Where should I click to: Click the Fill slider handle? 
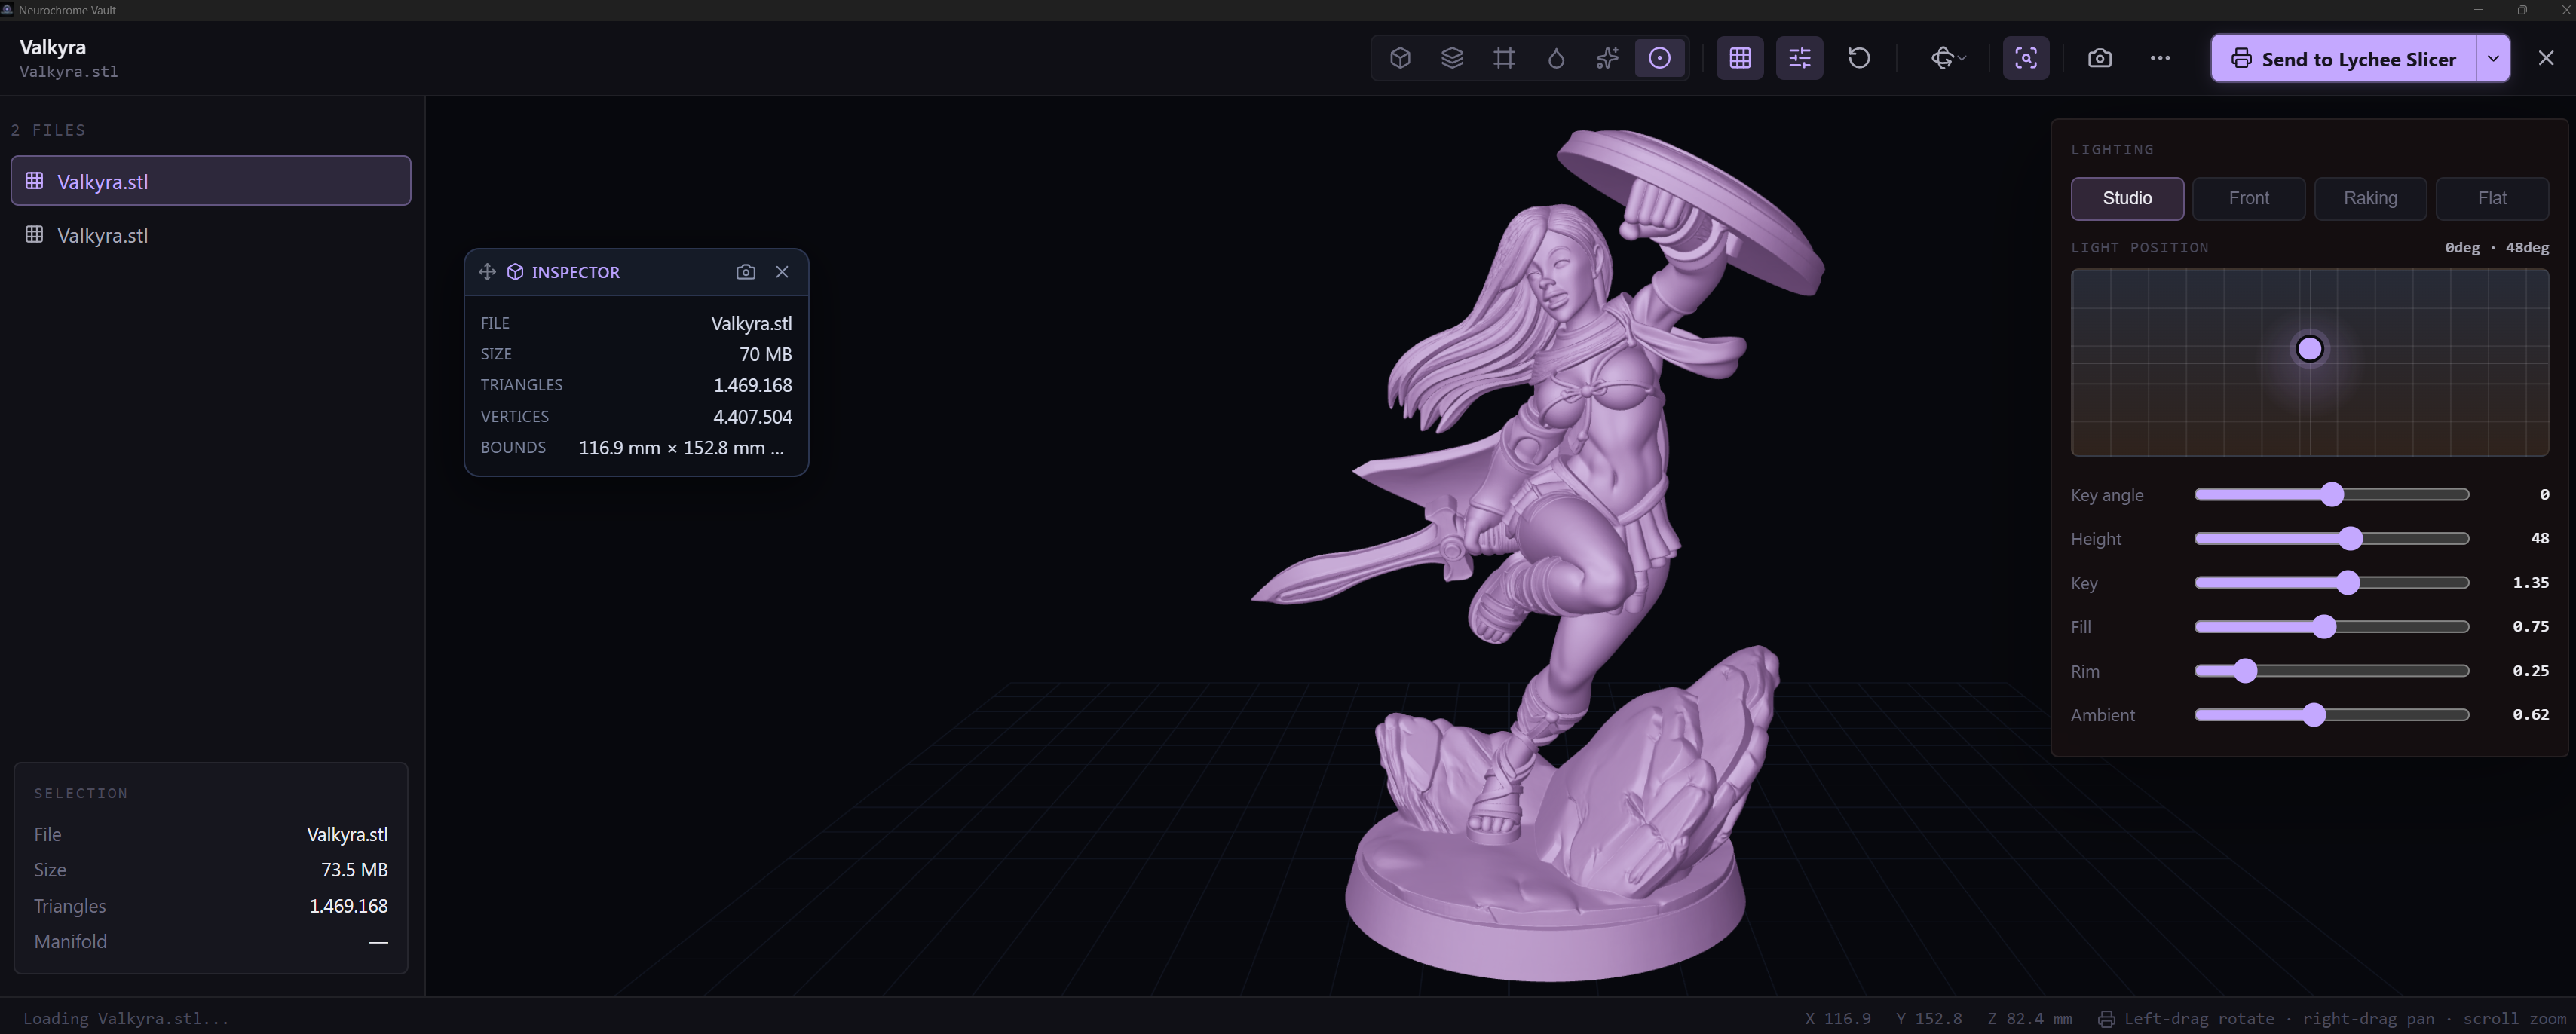tap(2324, 626)
